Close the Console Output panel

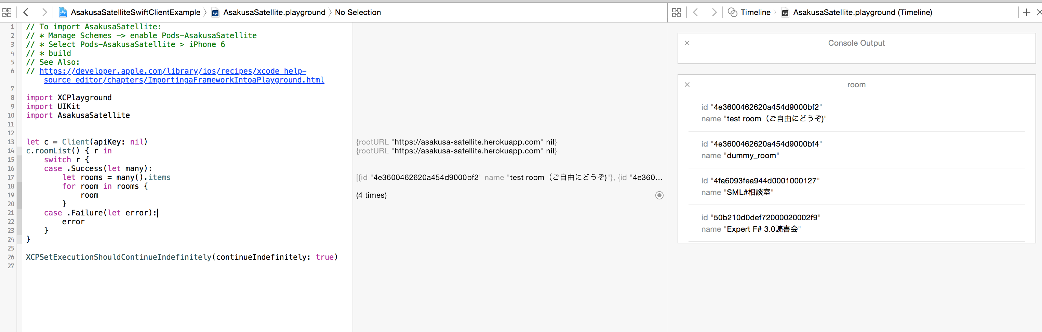[x=687, y=43]
